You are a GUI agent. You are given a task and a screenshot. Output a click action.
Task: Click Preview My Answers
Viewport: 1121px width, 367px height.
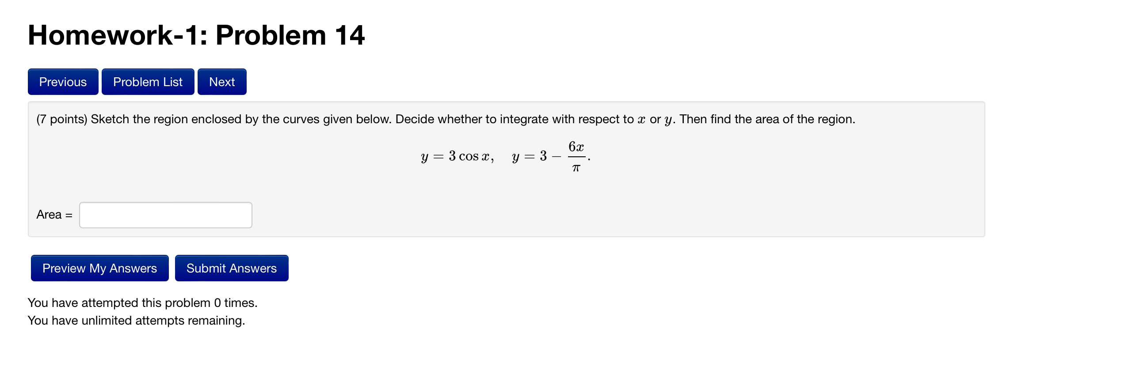tap(99, 268)
